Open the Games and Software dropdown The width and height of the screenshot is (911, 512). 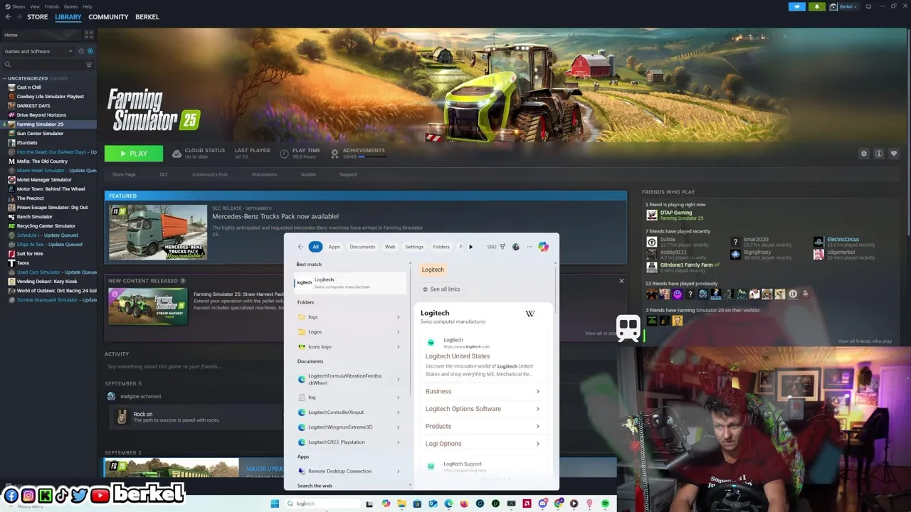pyautogui.click(x=38, y=51)
